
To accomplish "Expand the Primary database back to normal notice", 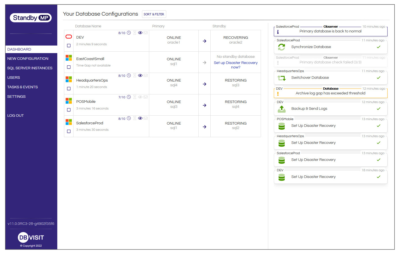I will tap(331, 31).
